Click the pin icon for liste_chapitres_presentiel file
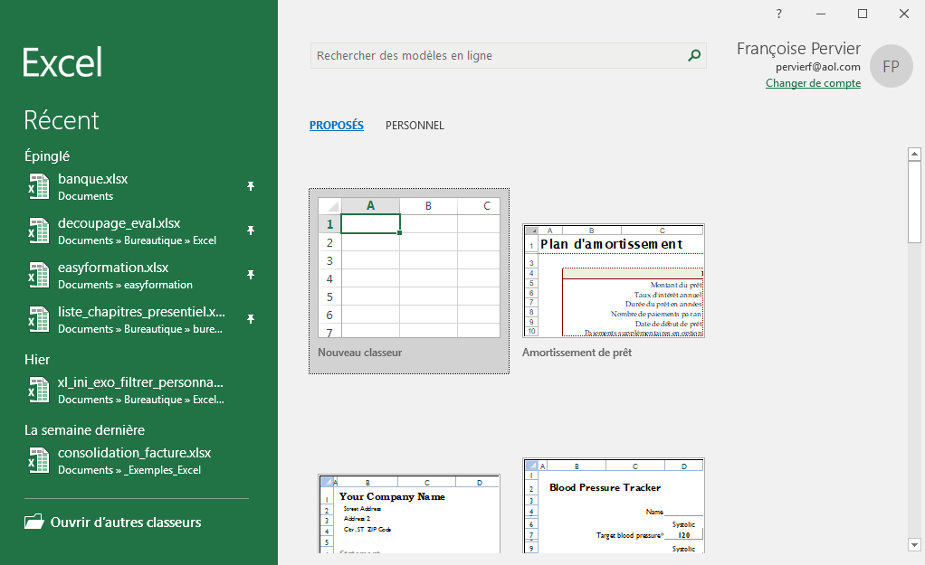This screenshot has height=565, width=925. click(x=251, y=319)
